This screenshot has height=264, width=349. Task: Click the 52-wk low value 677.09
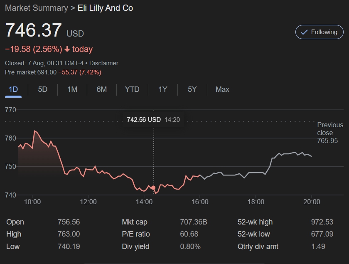322,234
